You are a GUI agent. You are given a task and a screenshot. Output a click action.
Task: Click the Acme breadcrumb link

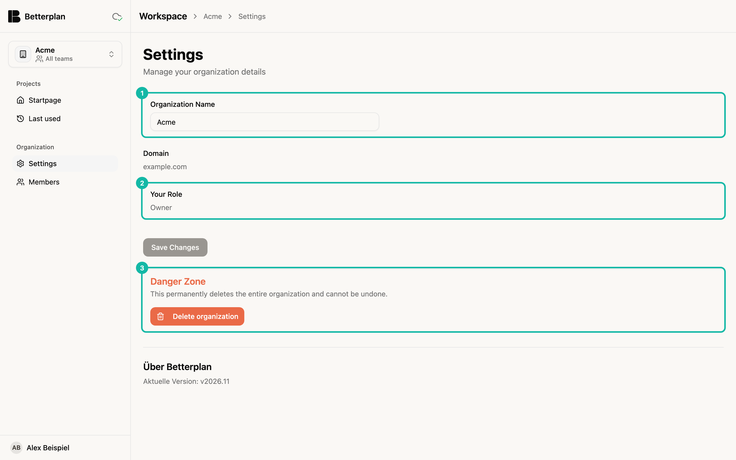[x=213, y=16]
